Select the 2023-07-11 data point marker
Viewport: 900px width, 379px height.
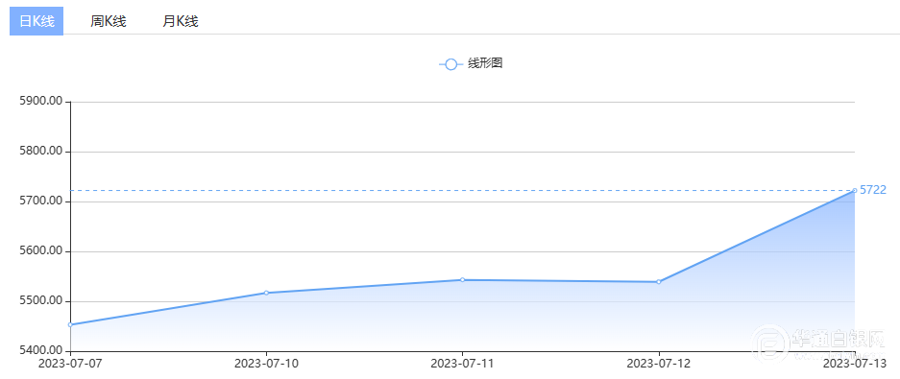click(463, 280)
